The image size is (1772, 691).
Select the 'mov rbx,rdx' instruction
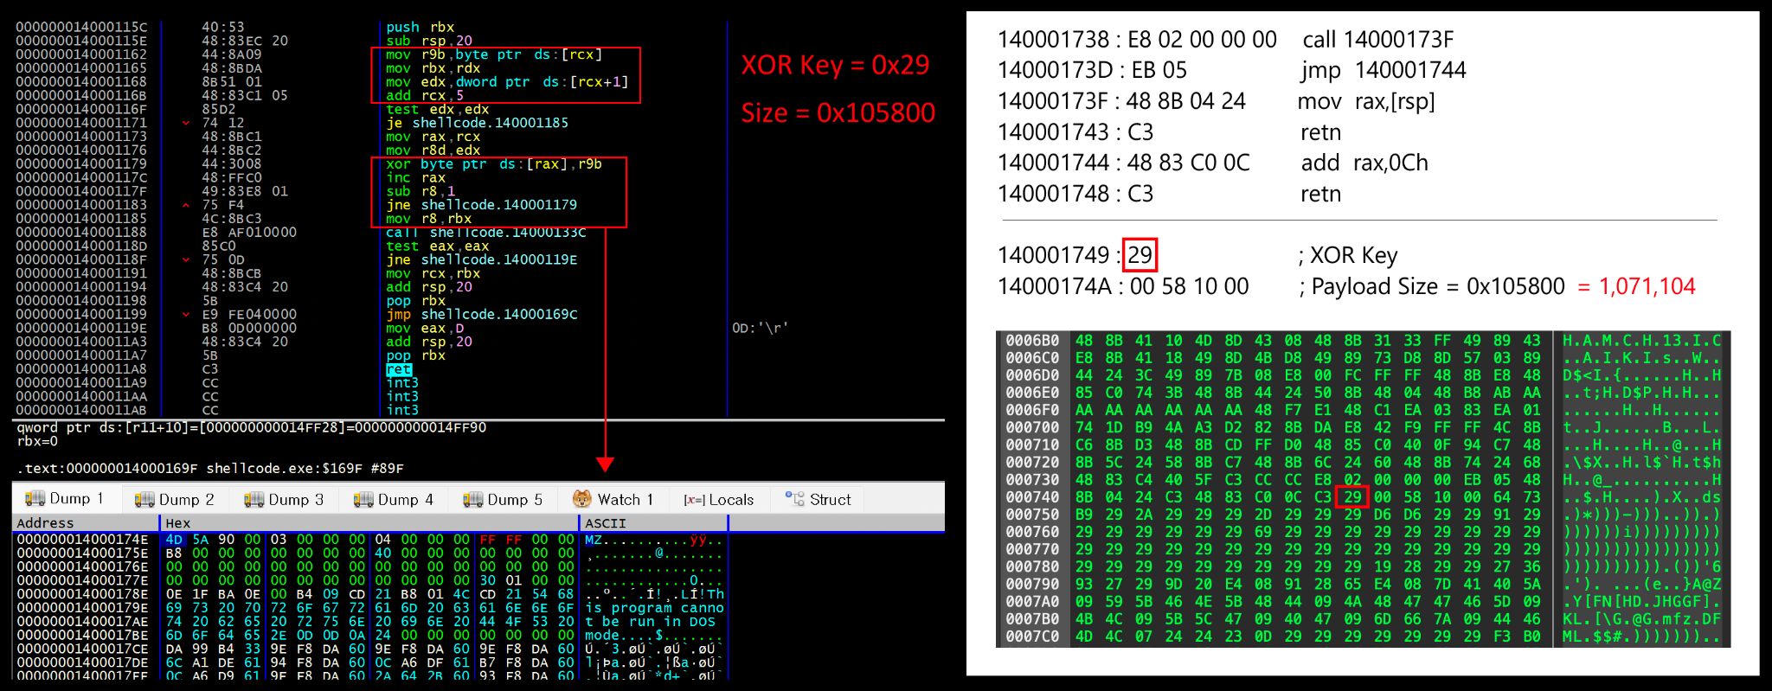[433, 68]
